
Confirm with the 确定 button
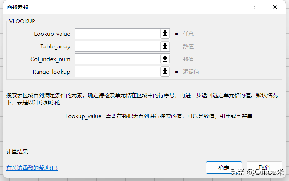coord(224,168)
